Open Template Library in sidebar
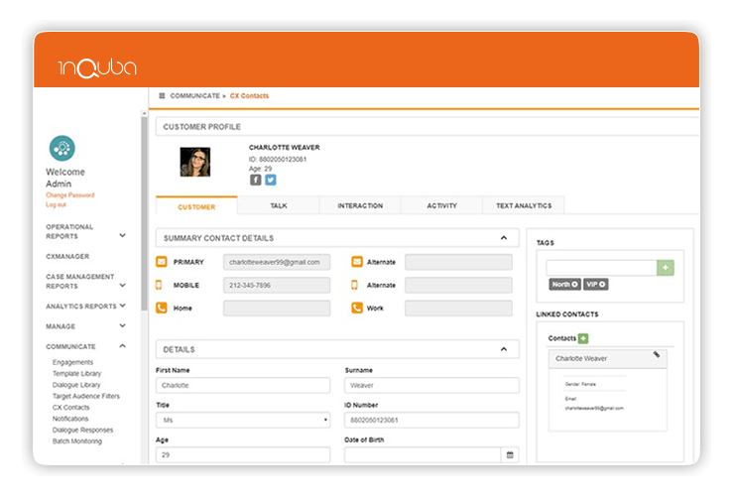Screen dimensions: 735x500 coord(77,373)
